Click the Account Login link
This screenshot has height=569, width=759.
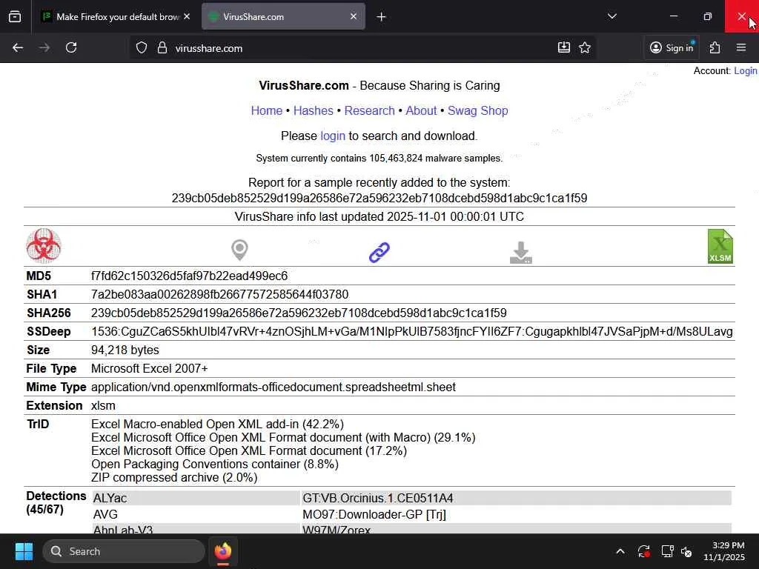pos(746,70)
